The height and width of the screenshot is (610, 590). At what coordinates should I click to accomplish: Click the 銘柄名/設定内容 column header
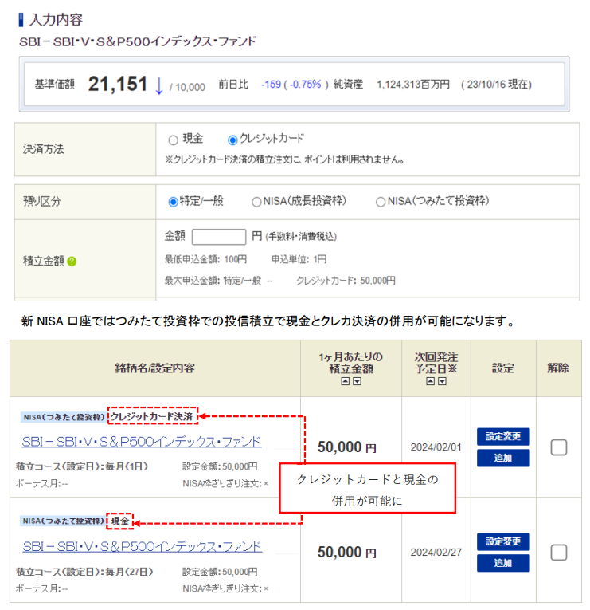pos(154,368)
